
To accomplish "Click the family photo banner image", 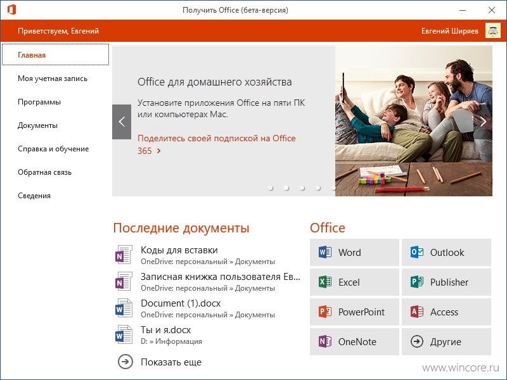I will 414,121.
